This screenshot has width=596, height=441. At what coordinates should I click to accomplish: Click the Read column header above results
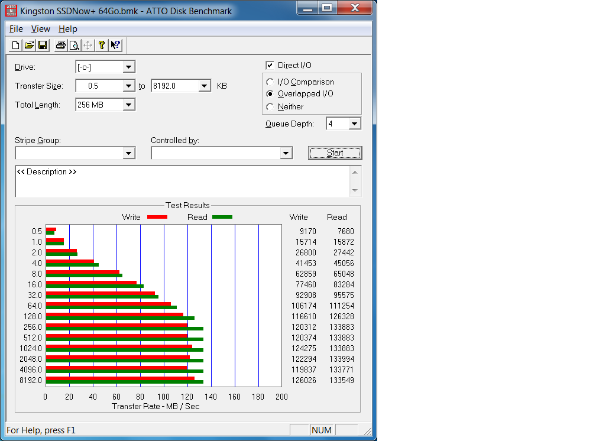pos(337,217)
